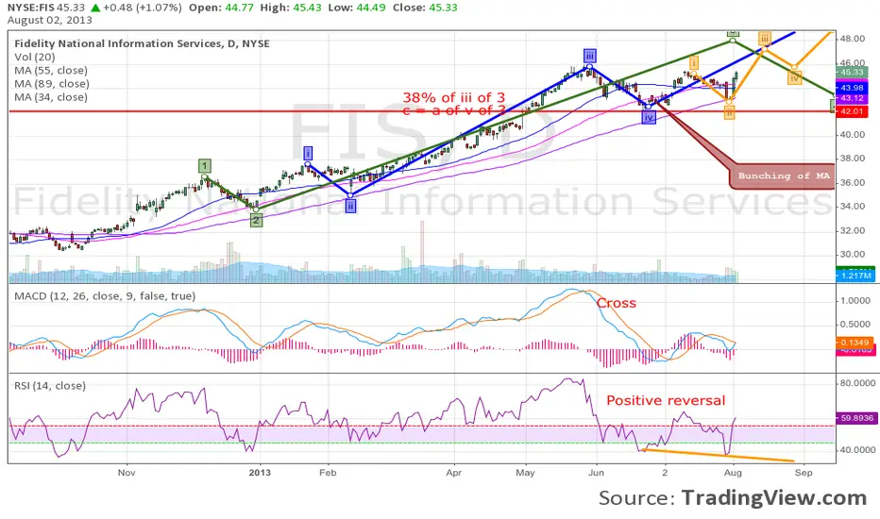Click the orange 0.1349 MACD value tag

coord(855,343)
